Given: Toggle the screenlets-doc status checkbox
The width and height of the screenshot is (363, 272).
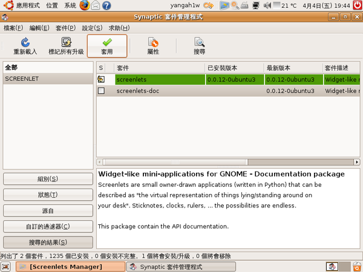Looking at the screenshot, I should coord(101,91).
